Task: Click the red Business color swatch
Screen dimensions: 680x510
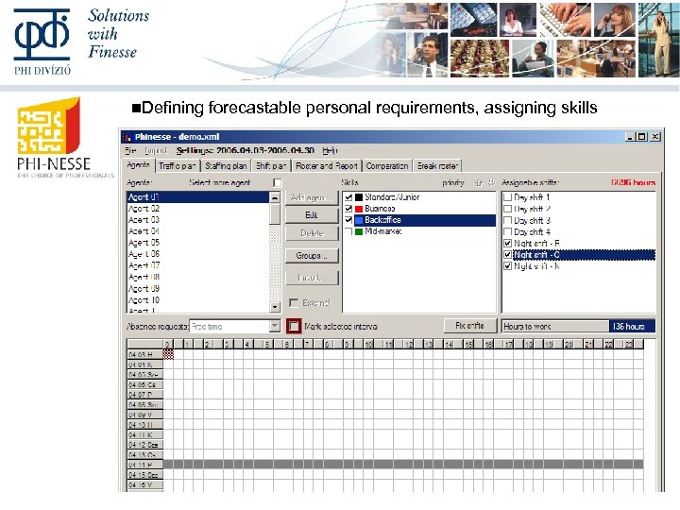Action: [x=359, y=209]
